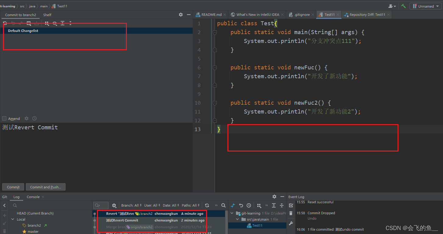Show commit message history clock icon
Image resolution: width=443 pixels, height=234 pixels.
pos(34,118)
